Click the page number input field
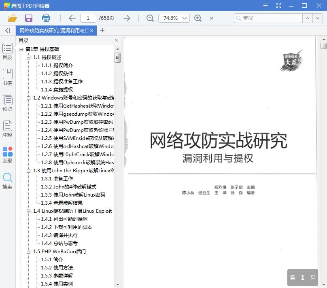 [88, 18]
